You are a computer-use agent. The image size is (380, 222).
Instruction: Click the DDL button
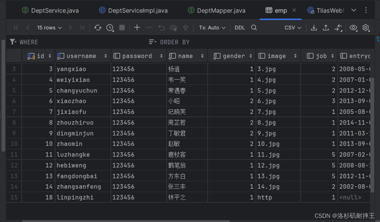coord(240,28)
